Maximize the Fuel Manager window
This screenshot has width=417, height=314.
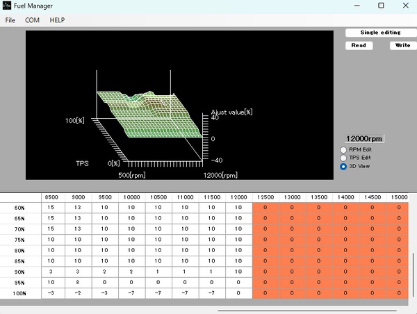tap(381, 6)
